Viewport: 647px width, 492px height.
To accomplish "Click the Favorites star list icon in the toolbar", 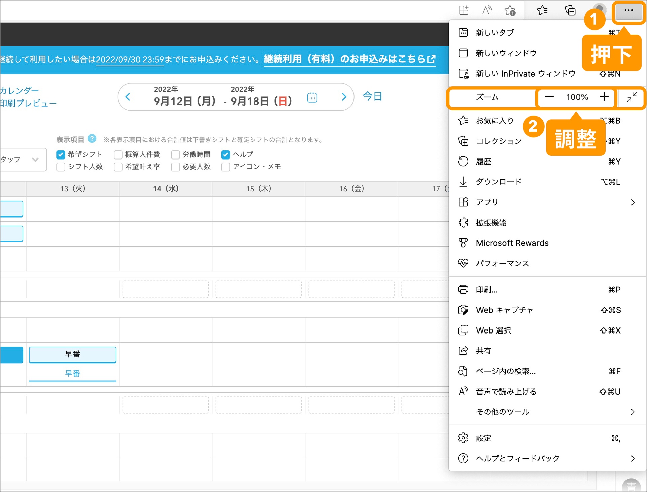I will [x=542, y=11].
